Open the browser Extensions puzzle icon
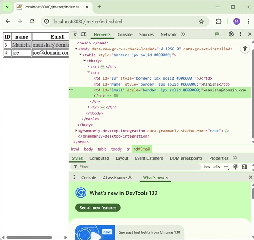 (x=219, y=22)
